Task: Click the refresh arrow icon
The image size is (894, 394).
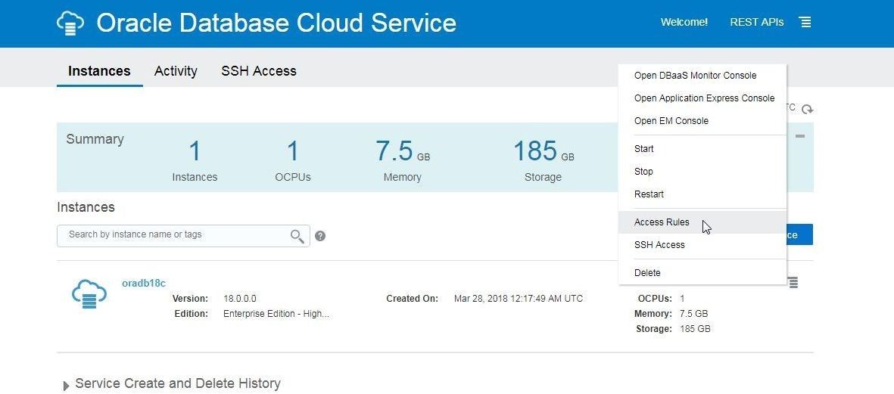Action: [807, 110]
